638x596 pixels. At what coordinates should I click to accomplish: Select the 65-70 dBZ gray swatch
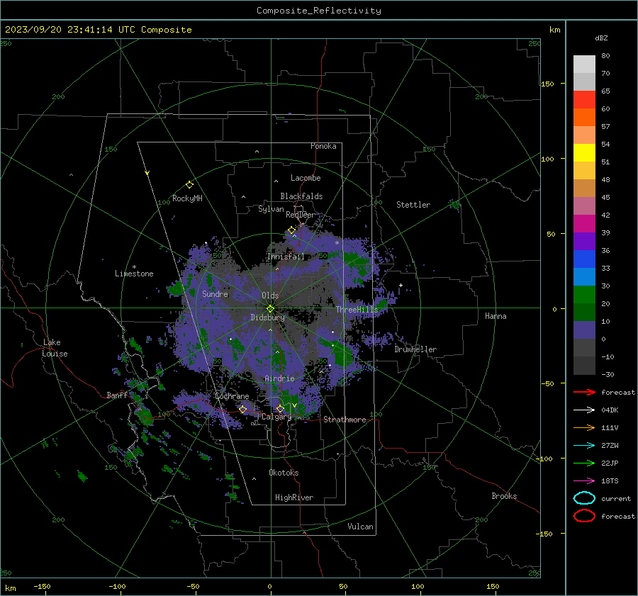coord(584,81)
